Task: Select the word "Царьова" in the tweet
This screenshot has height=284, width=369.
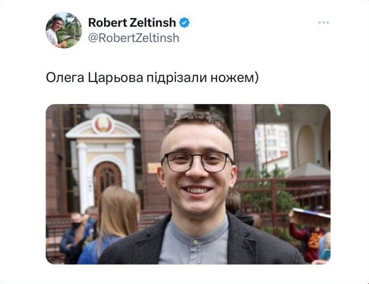Action: (x=116, y=78)
